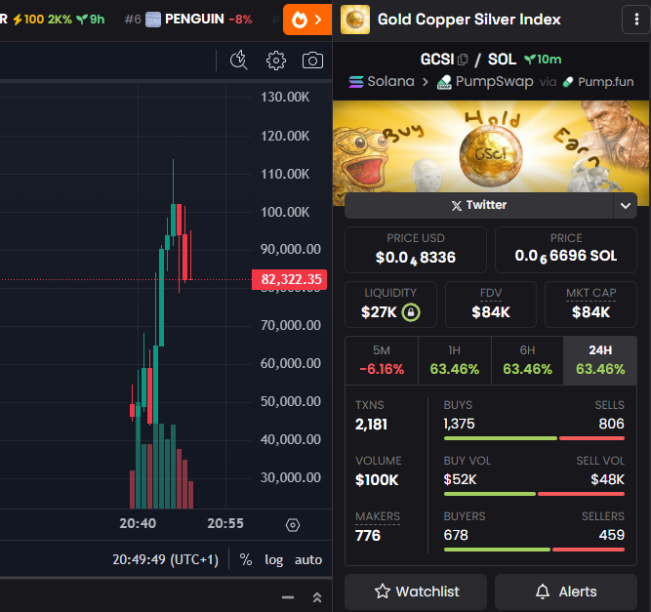Toggle auto scale on chart
Screen dimensions: 651x612
308,559
